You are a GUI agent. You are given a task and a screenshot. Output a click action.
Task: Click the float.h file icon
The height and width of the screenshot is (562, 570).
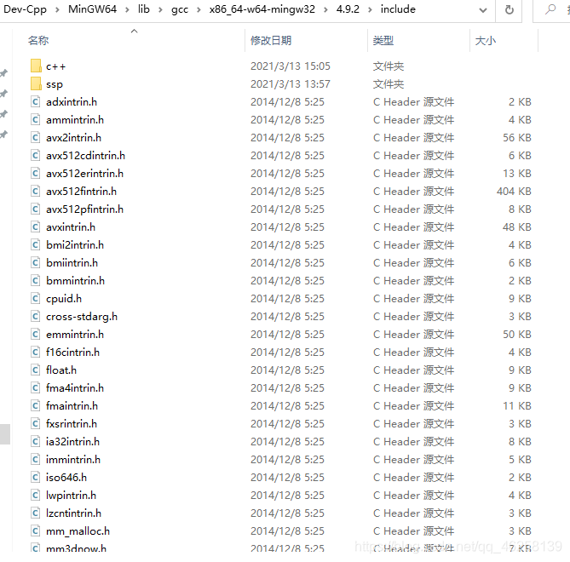pyautogui.click(x=35, y=370)
